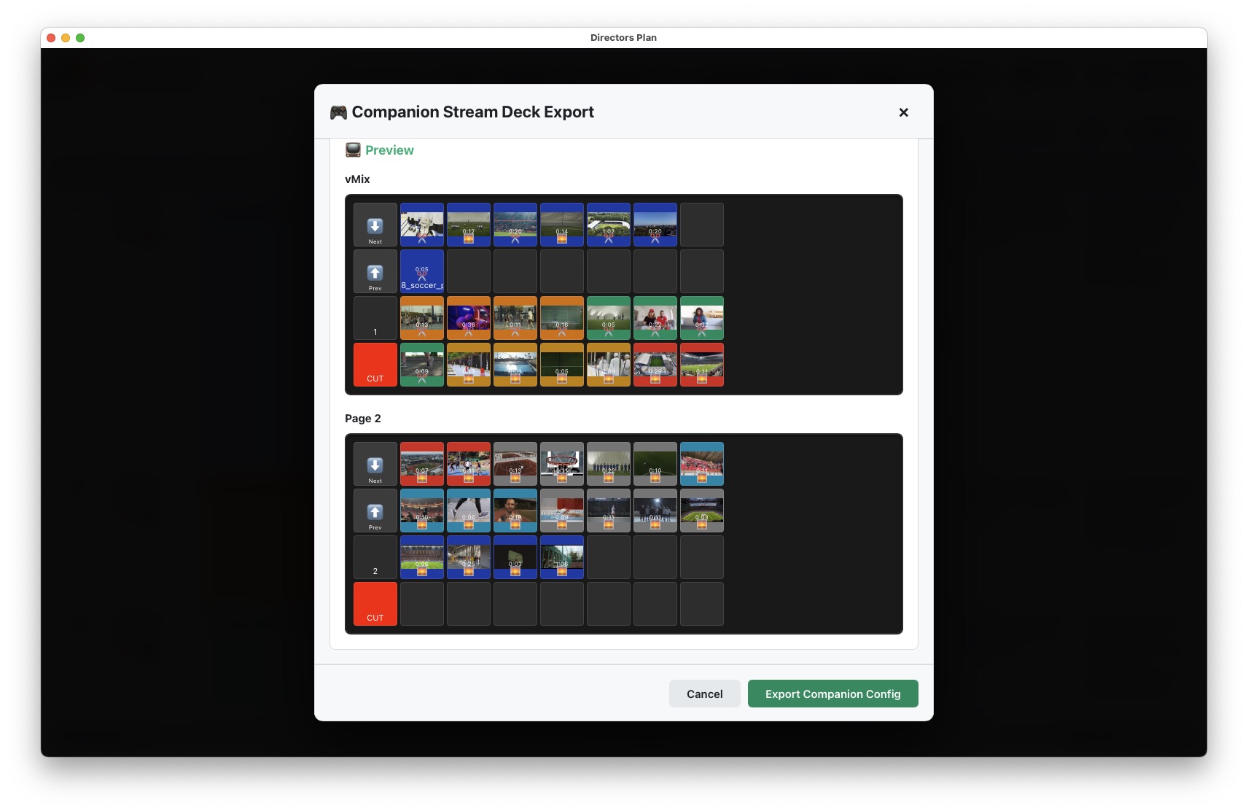Image resolution: width=1248 pixels, height=811 pixels.
Task: Click the Cancel button
Action: point(704,694)
